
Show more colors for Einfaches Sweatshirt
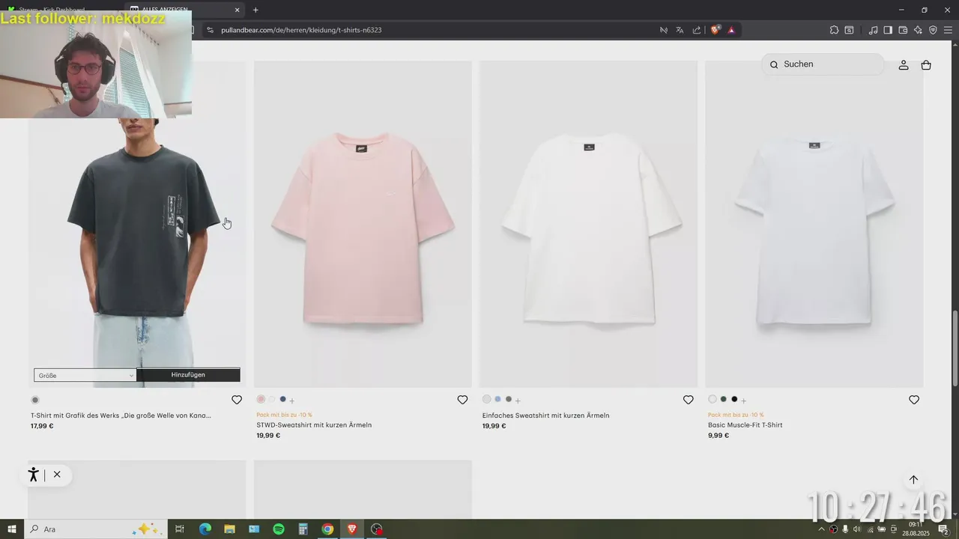click(x=518, y=401)
